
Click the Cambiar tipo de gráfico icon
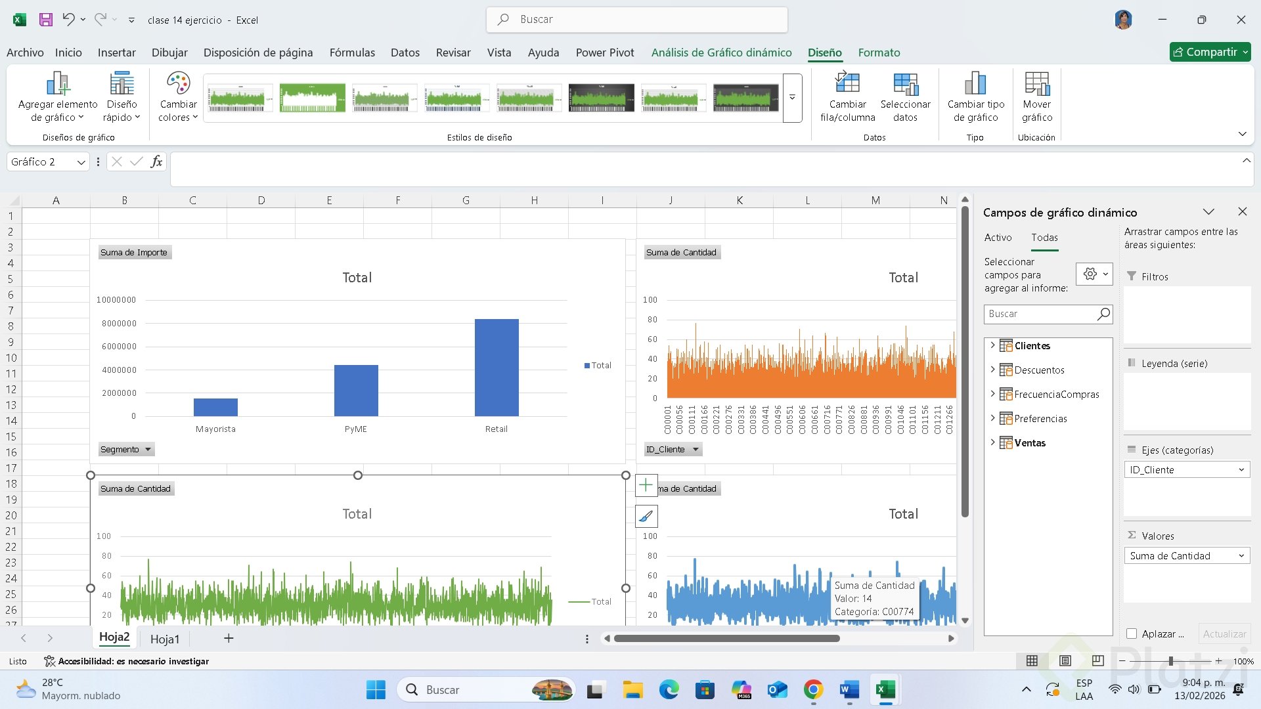click(975, 84)
